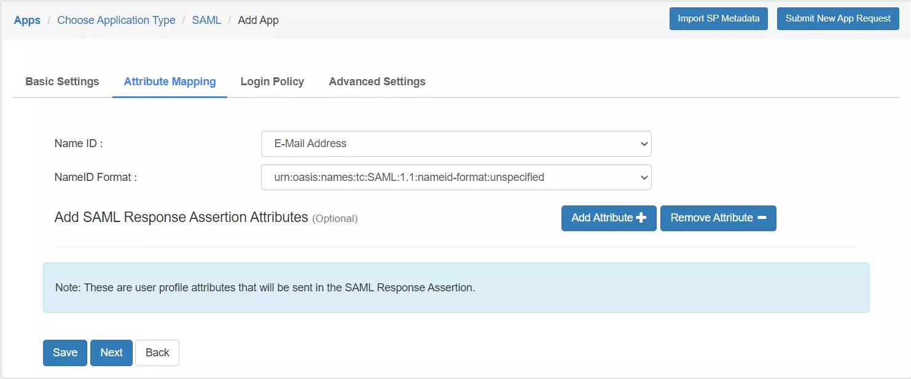911x379 pixels.
Task: Select the Attribute Mapping tab
Action: pyautogui.click(x=170, y=81)
